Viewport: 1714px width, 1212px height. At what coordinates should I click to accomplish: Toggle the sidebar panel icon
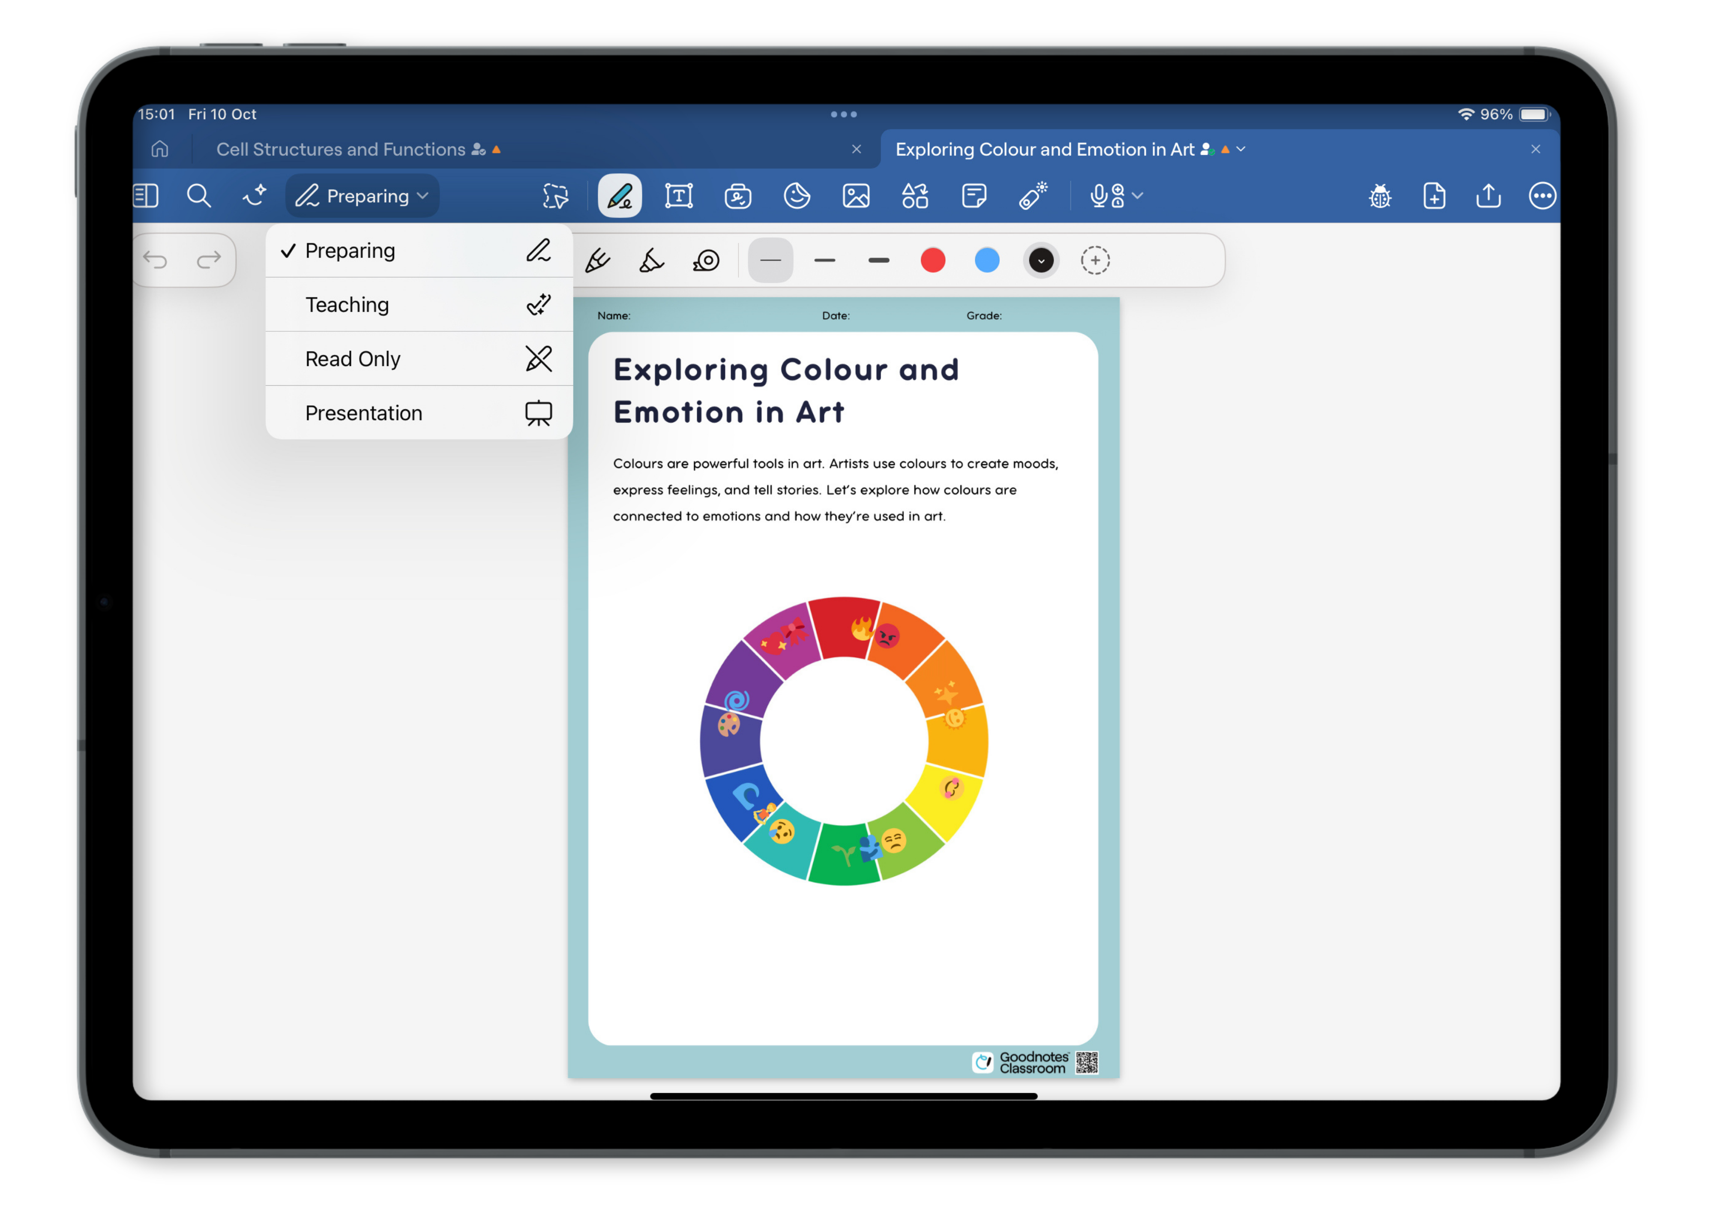click(x=146, y=196)
